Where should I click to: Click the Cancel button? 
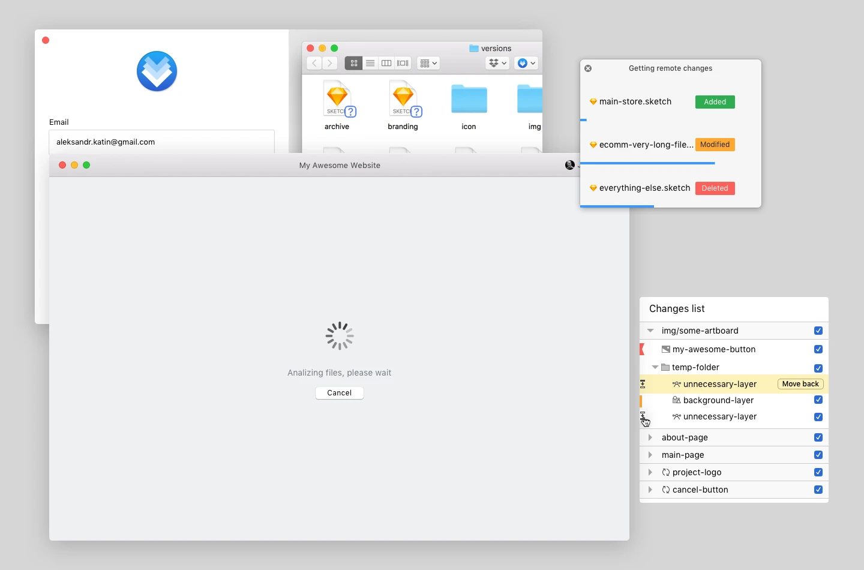[x=340, y=393]
